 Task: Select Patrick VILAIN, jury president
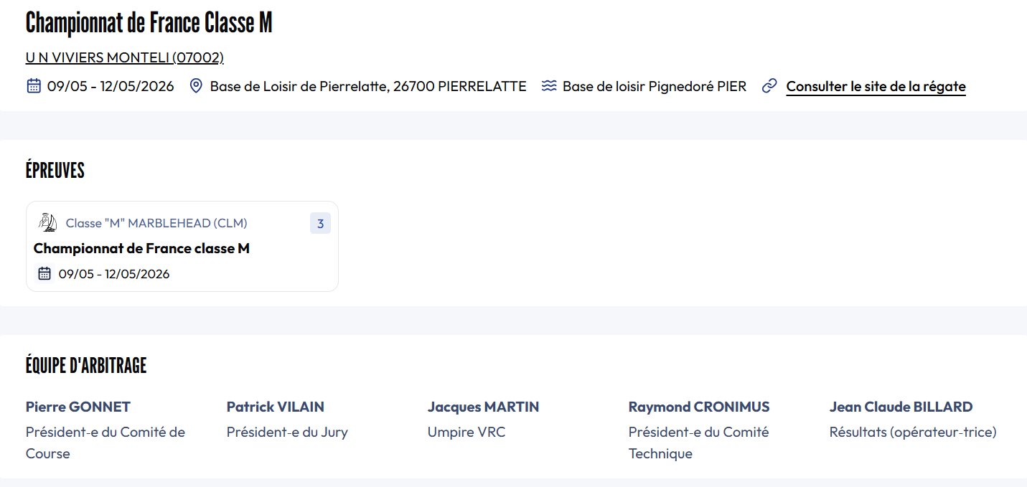tap(275, 407)
